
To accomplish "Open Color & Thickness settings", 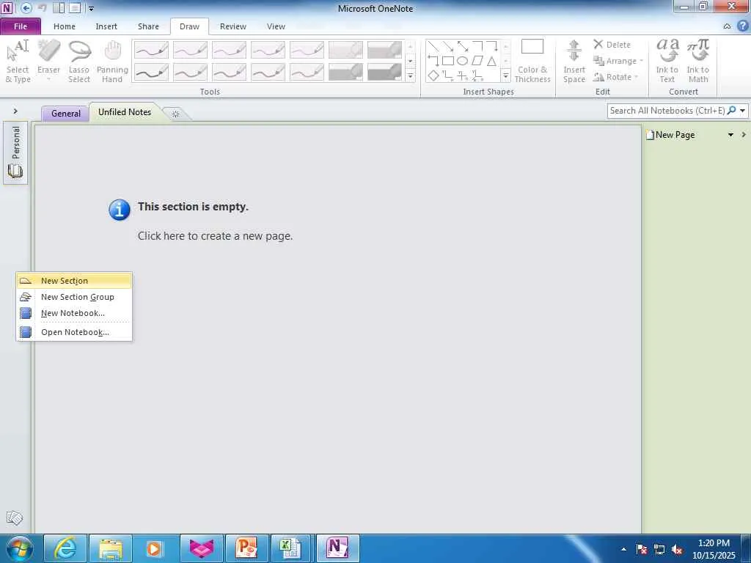I will point(532,62).
